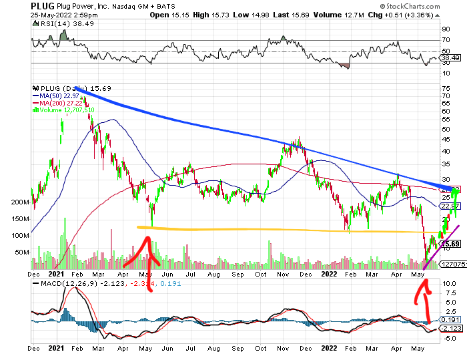Click the 100M volume axis label
The width and height of the screenshot is (467, 354).
point(20,236)
